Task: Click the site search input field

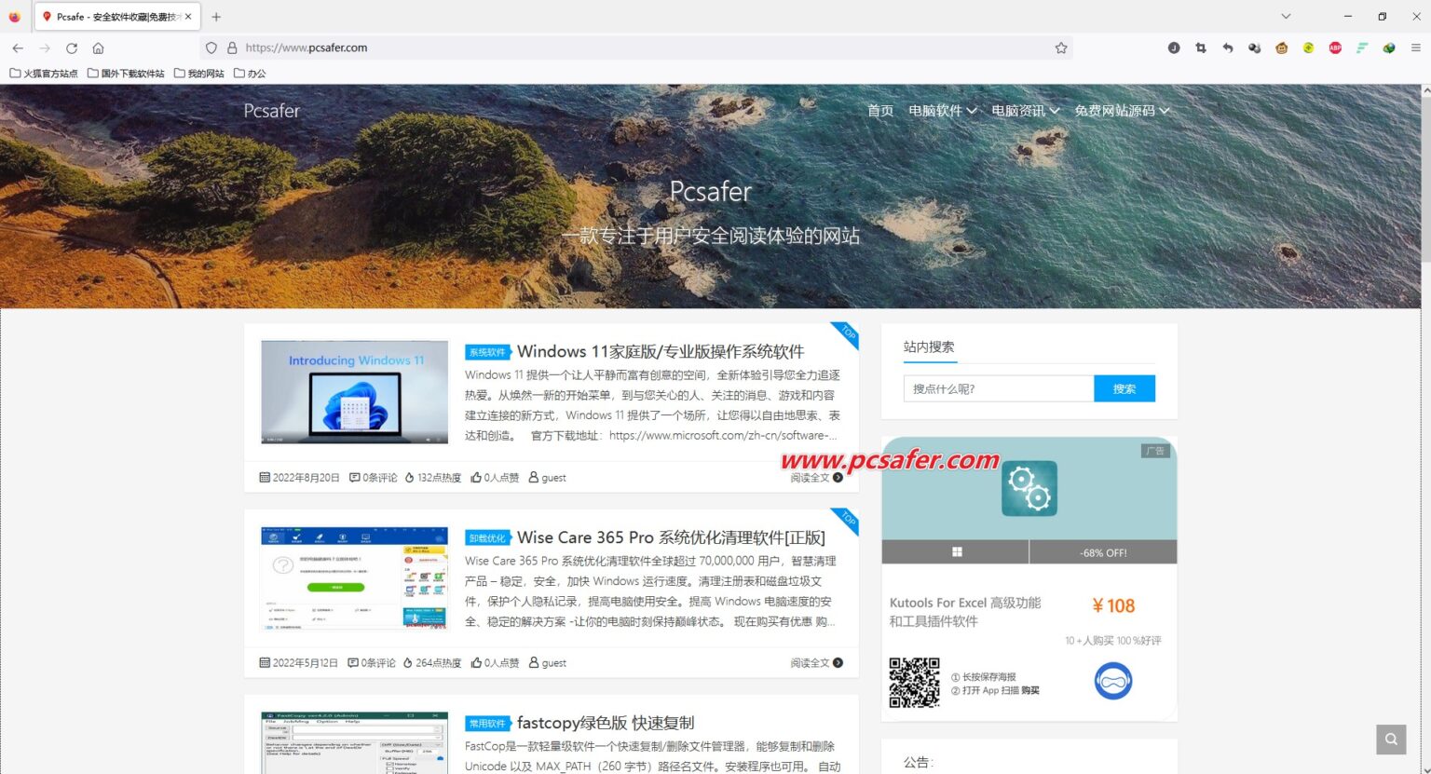Action: [998, 388]
